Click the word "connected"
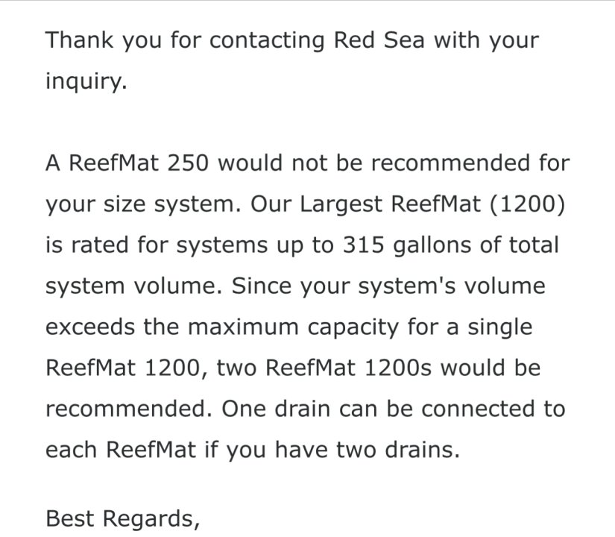The width and height of the screenshot is (615, 537). 478,409
